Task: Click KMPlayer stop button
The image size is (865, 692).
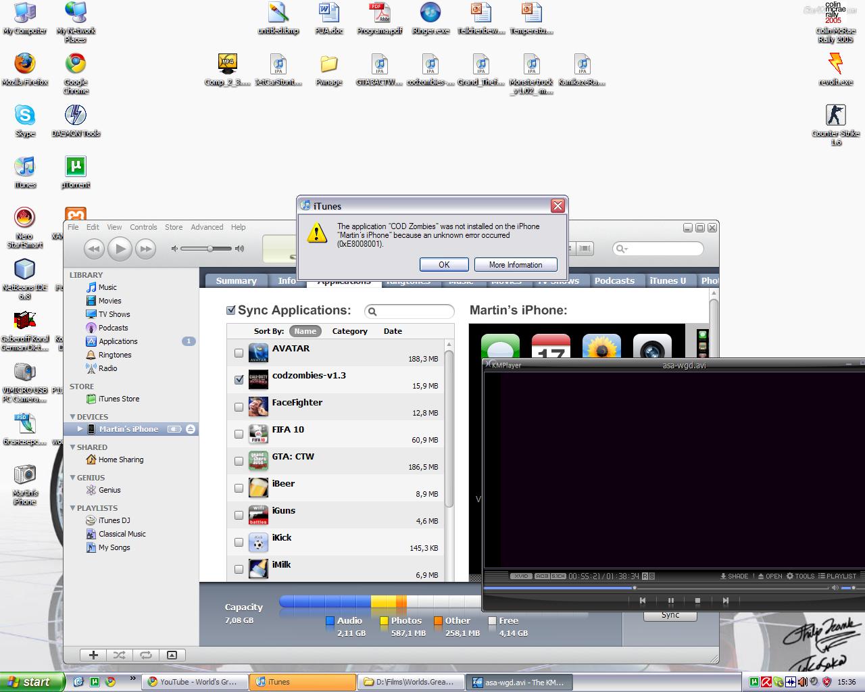Action: point(697,600)
